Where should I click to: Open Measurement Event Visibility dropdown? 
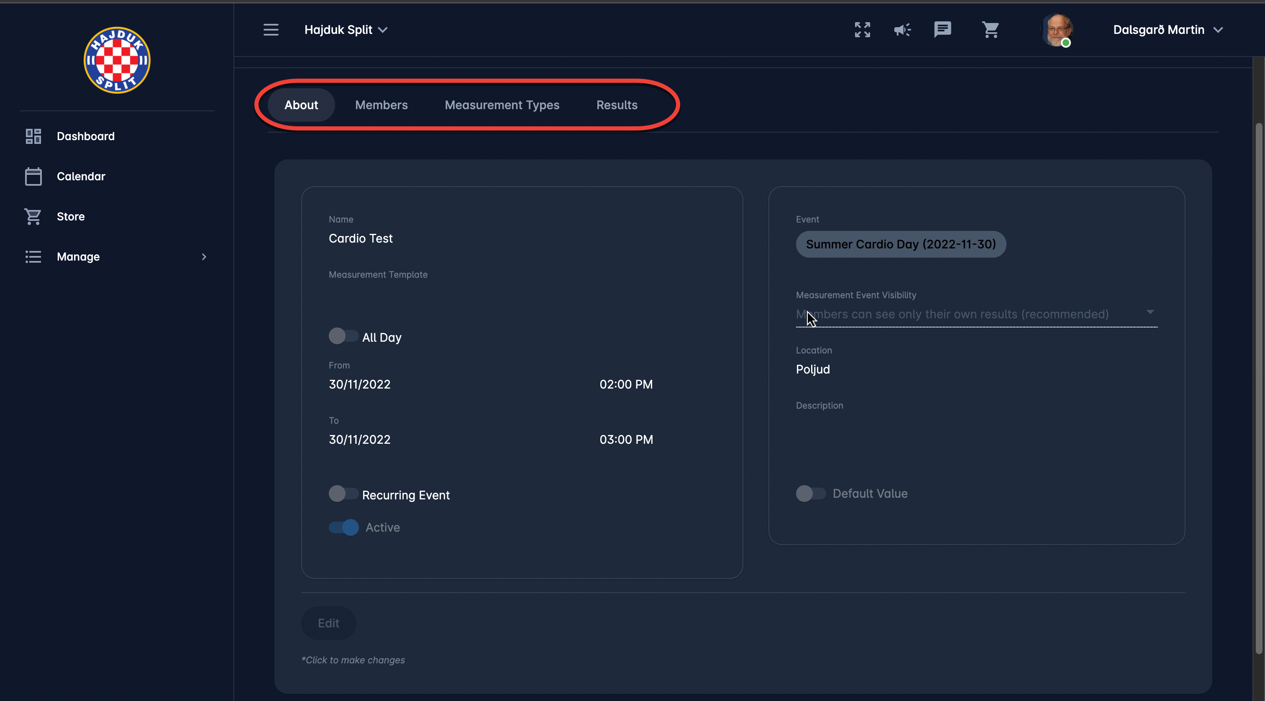click(x=976, y=314)
